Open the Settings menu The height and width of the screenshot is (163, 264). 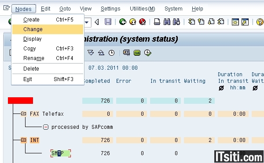click(x=110, y=9)
